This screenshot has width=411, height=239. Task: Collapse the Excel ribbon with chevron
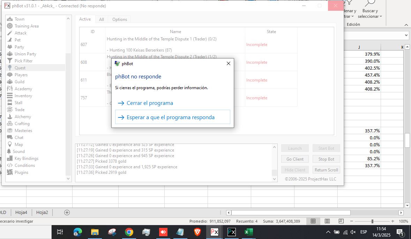coord(406,25)
